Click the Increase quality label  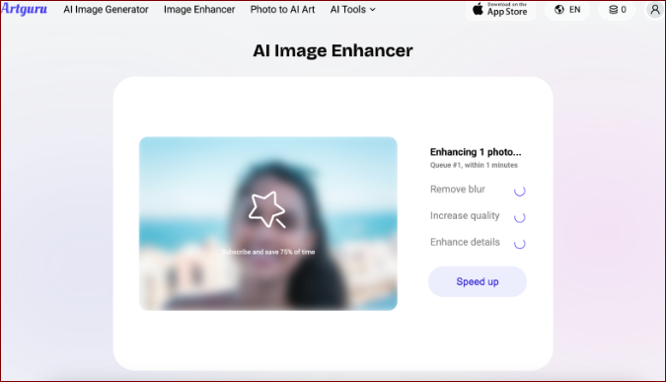pyautogui.click(x=465, y=216)
